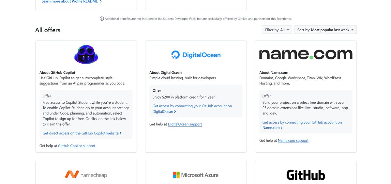Screen dimensions: 391x184
Task: Click 'Build your project on a select free domain' text
Action: coord(306,108)
